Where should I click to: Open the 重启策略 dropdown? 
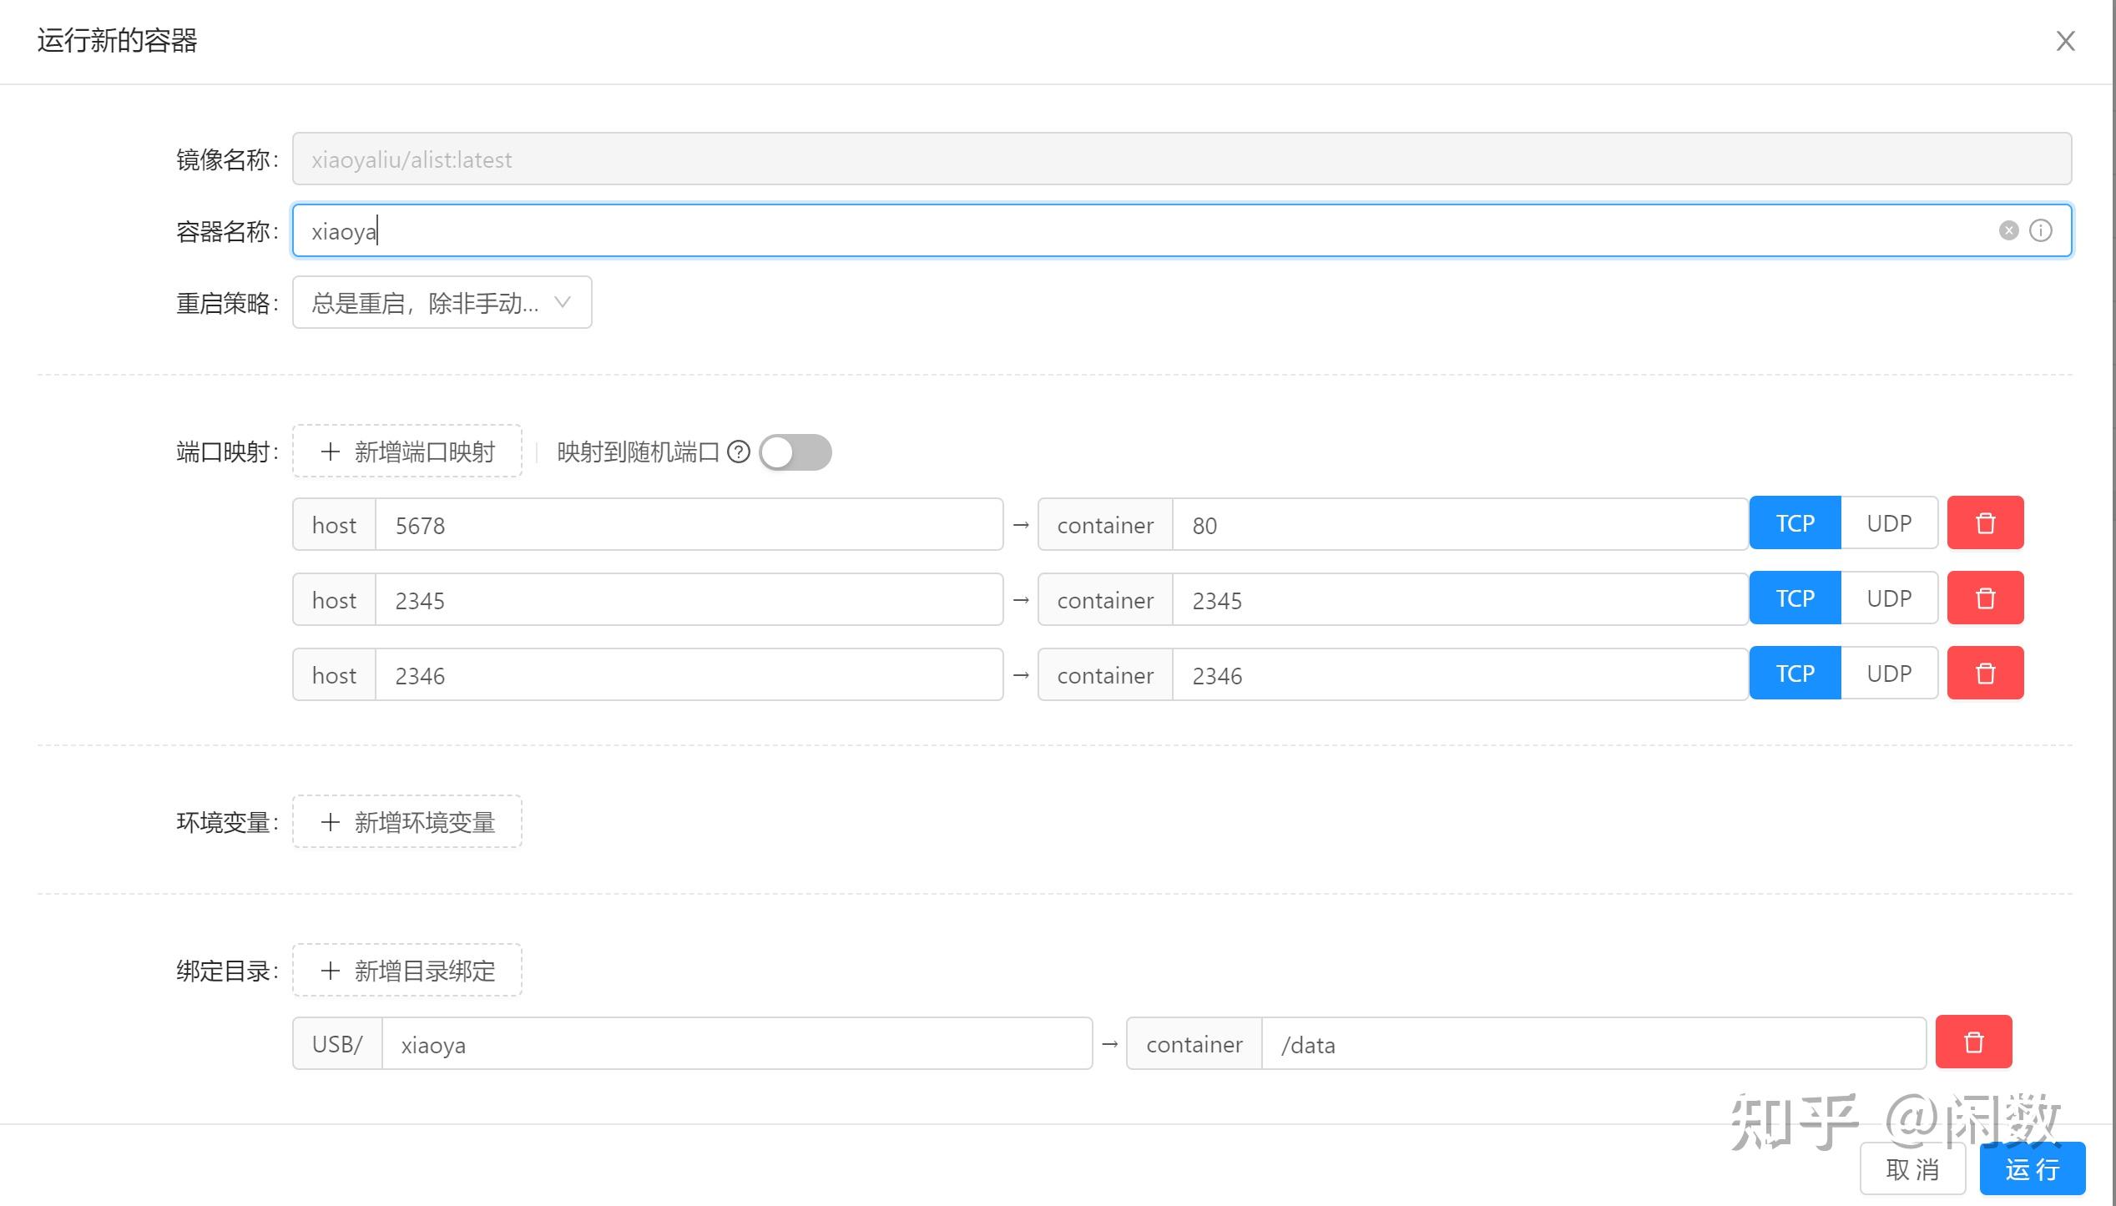coord(442,302)
